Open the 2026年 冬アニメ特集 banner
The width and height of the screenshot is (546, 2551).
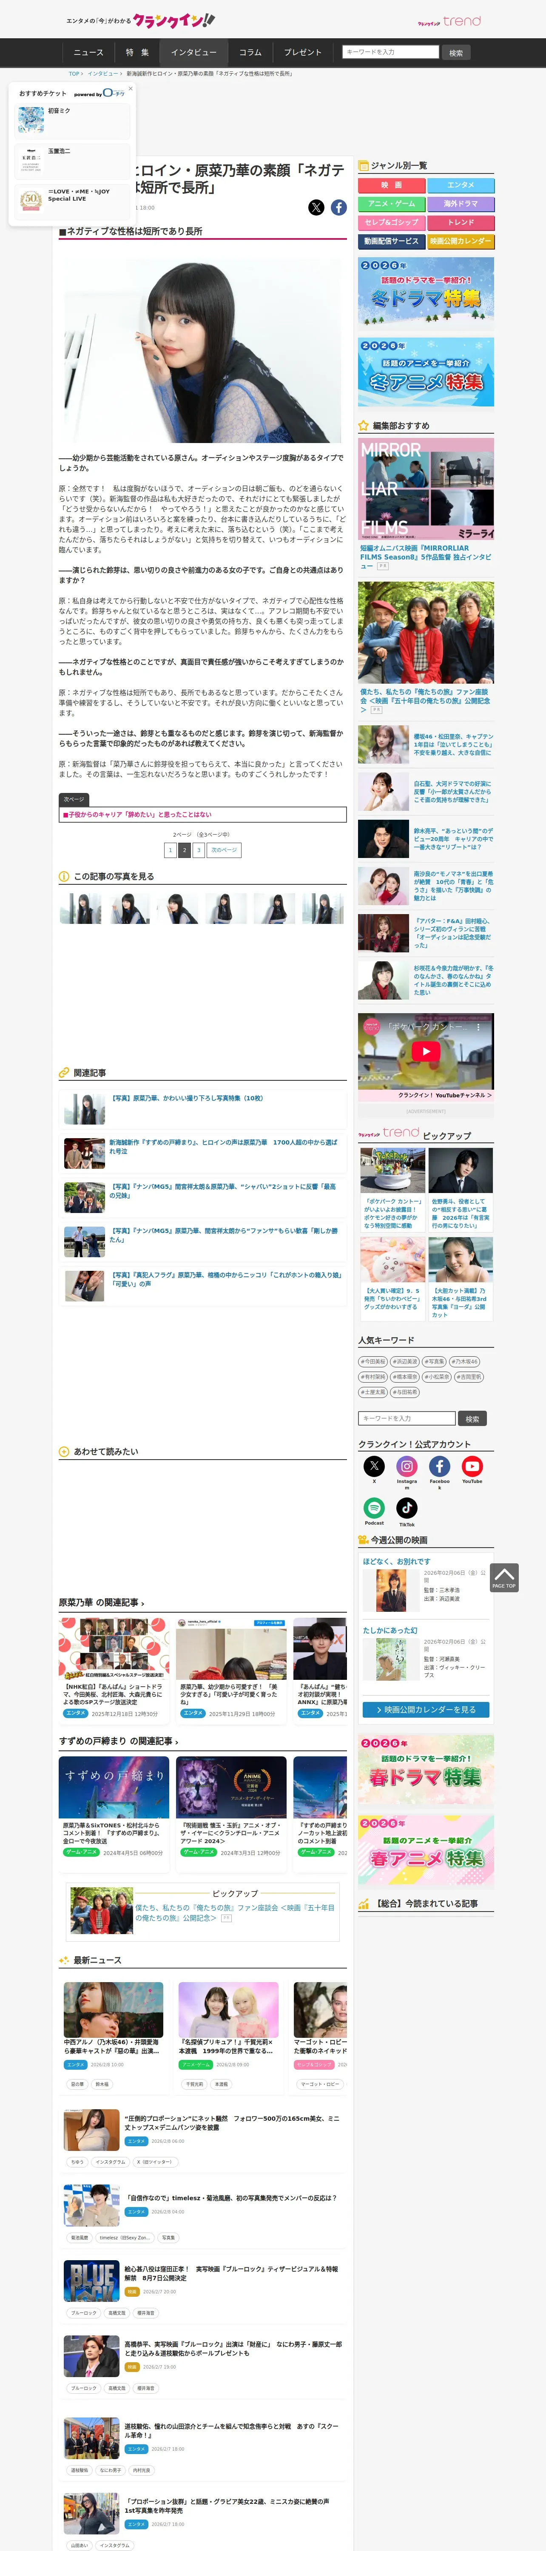click(x=426, y=372)
